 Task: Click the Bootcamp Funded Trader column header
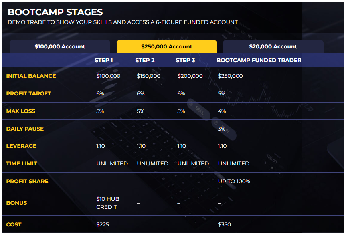click(x=259, y=60)
